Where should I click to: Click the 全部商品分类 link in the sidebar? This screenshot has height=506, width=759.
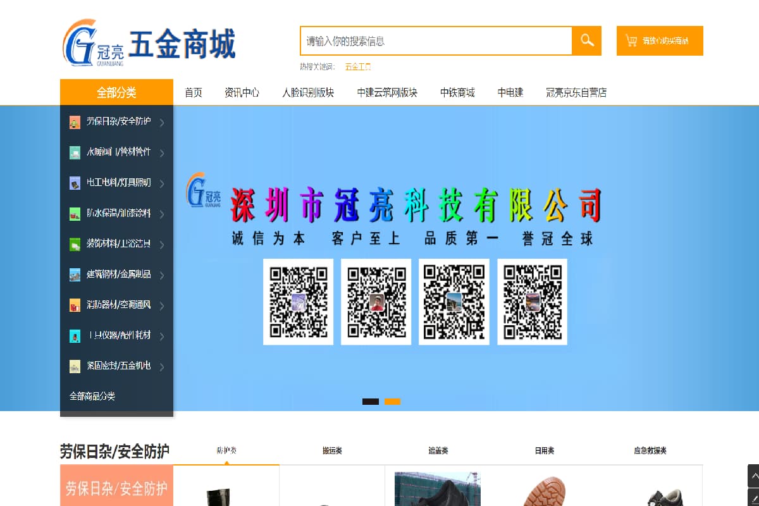click(x=92, y=396)
